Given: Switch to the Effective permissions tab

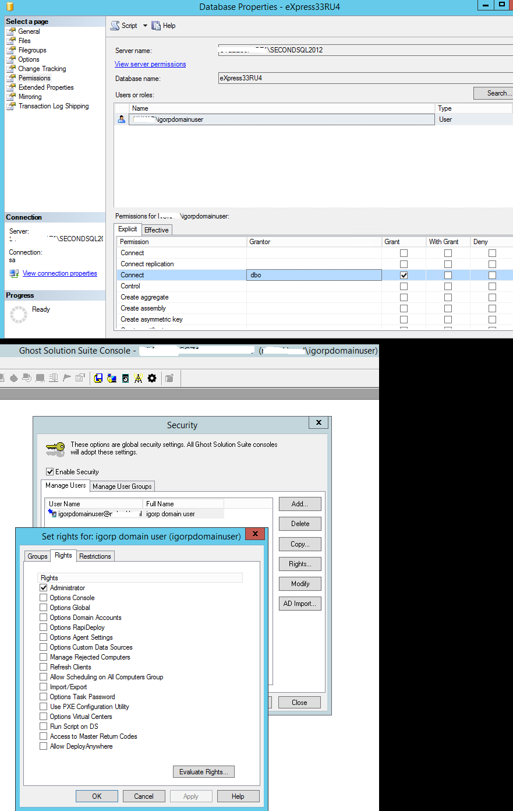Looking at the screenshot, I should point(156,230).
